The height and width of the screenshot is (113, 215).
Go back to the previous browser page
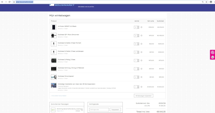2,2
